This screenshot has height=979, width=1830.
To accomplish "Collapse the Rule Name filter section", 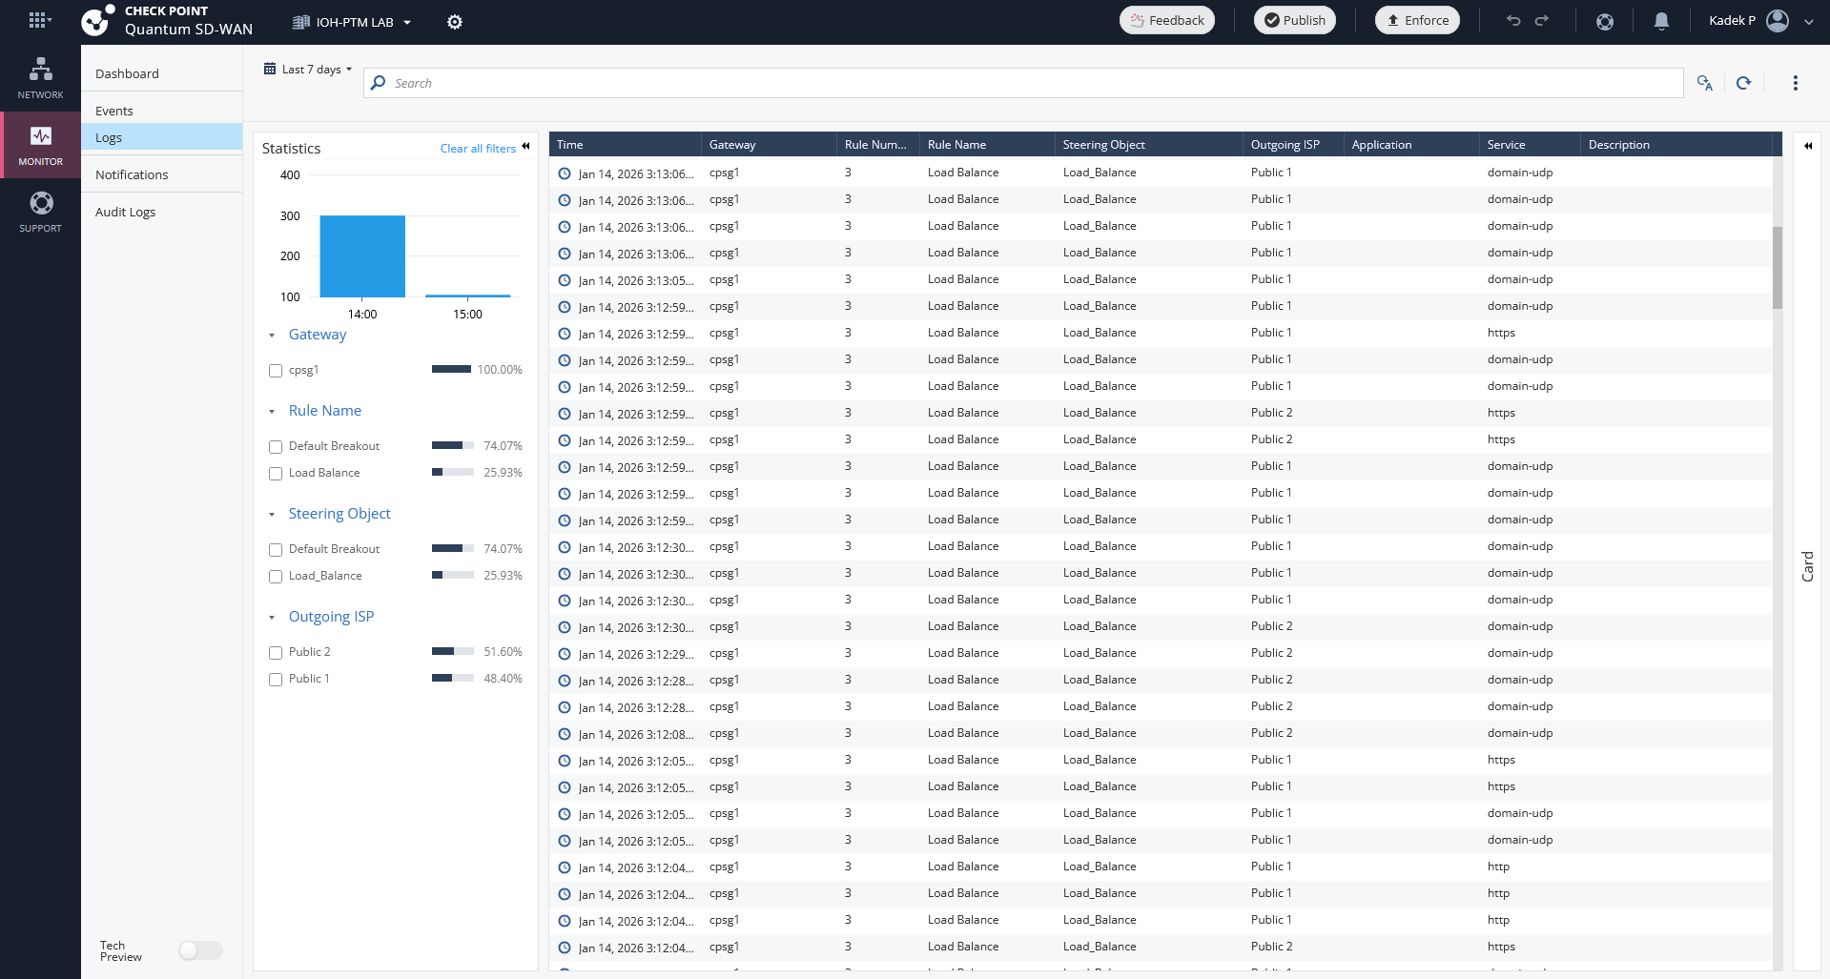I will 272,412.
